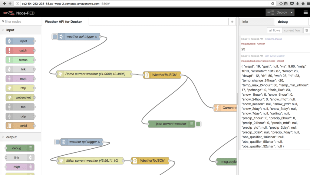Select the Milan current weather node
The width and height of the screenshot is (310, 175).
pos(90,160)
